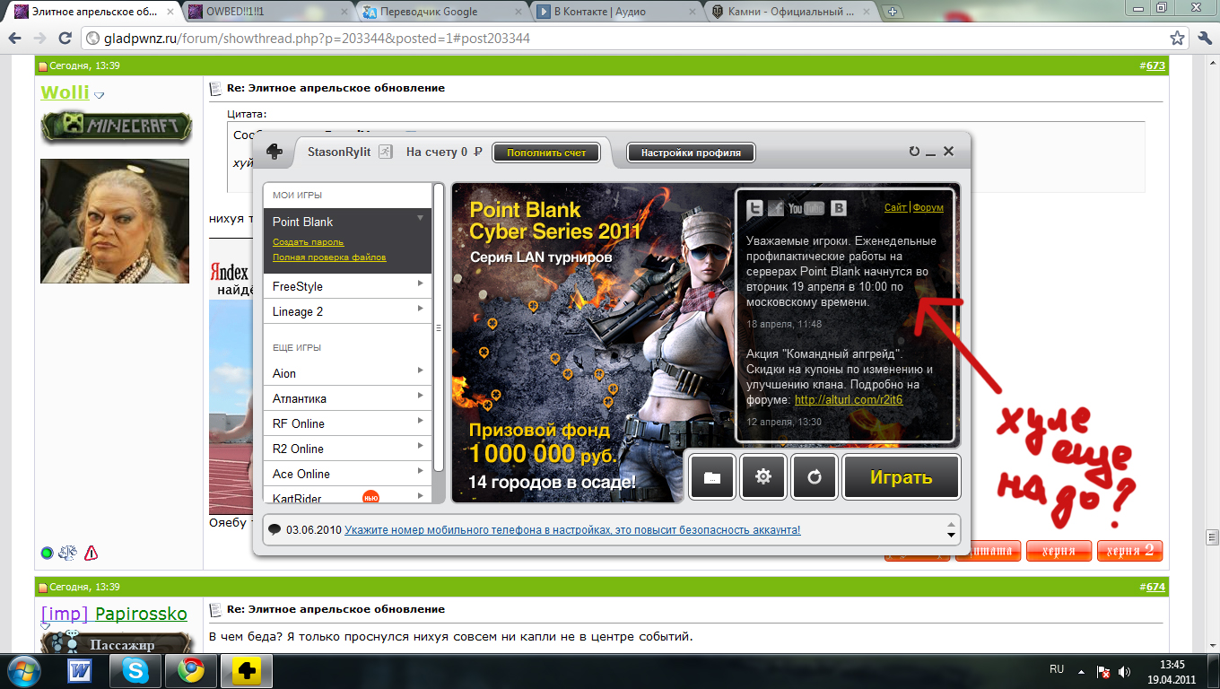Click the game list vertical scrollbar
This screenshot has height=689, width=1220.
[439, 327]
